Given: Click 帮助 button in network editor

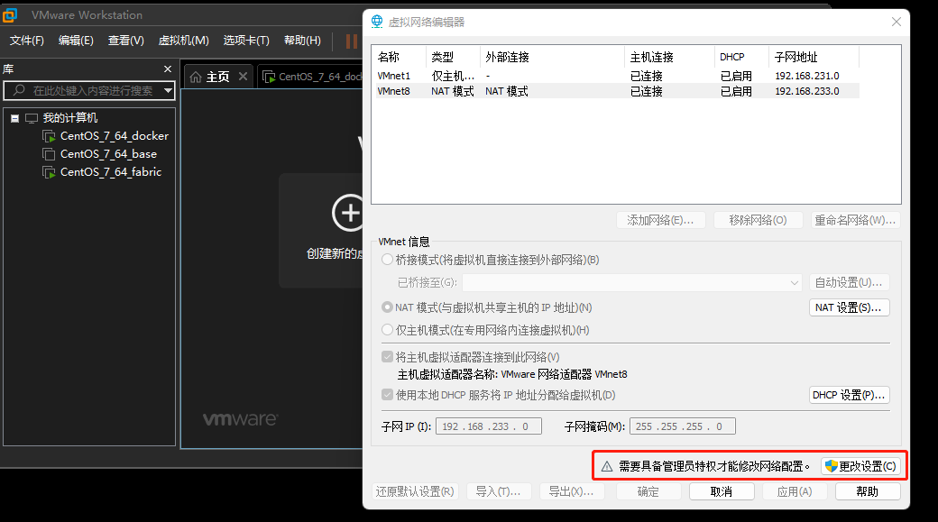Looking at the screenshot, I should pyautogui.click(x=868, y=491).
